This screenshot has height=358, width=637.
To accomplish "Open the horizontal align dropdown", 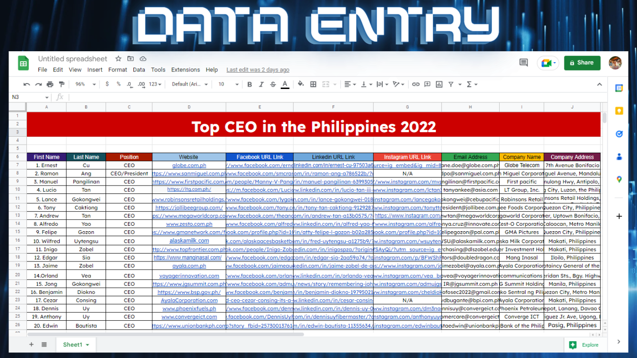I will (350, 85).
